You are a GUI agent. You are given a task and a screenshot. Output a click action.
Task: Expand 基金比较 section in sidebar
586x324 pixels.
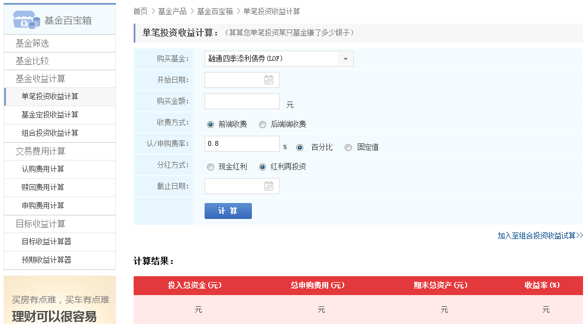32,61
